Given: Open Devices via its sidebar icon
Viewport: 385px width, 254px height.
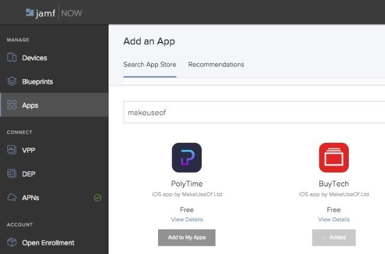Looking at the screenshot, I should (x=12, y=57).
